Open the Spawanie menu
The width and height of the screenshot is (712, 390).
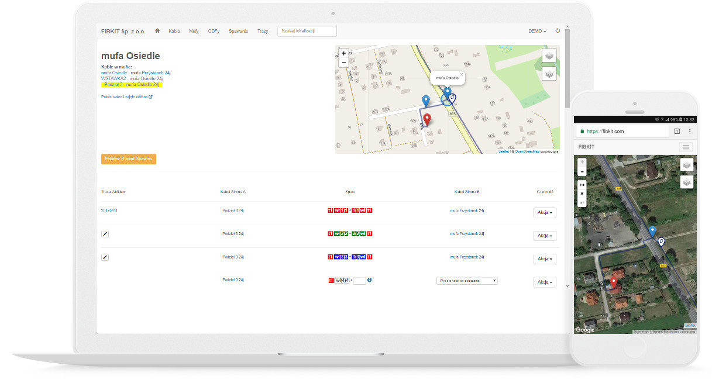coord(238,31)
